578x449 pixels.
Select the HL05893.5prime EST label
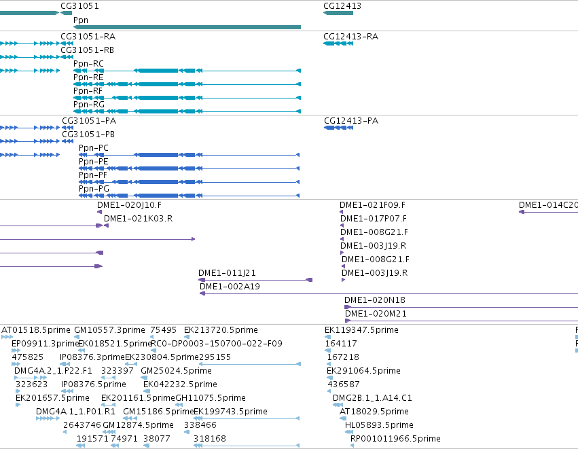(x=379, y=426)
